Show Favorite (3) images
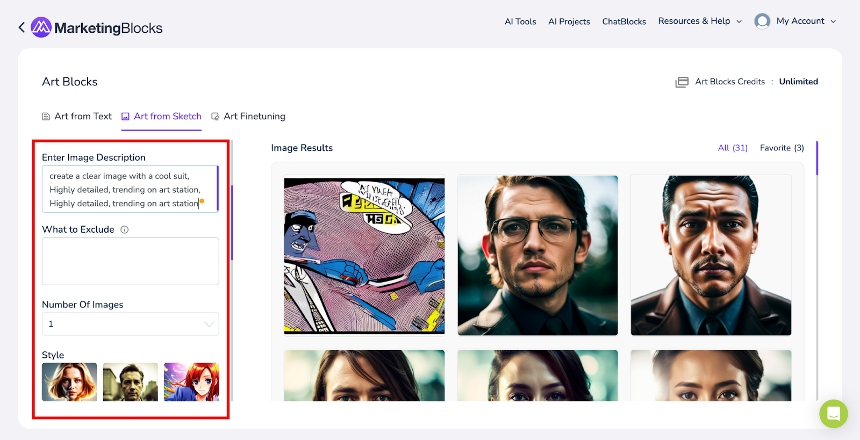This screenshot has height=440, width=860. pyautogui.click(x=782, y=148)
